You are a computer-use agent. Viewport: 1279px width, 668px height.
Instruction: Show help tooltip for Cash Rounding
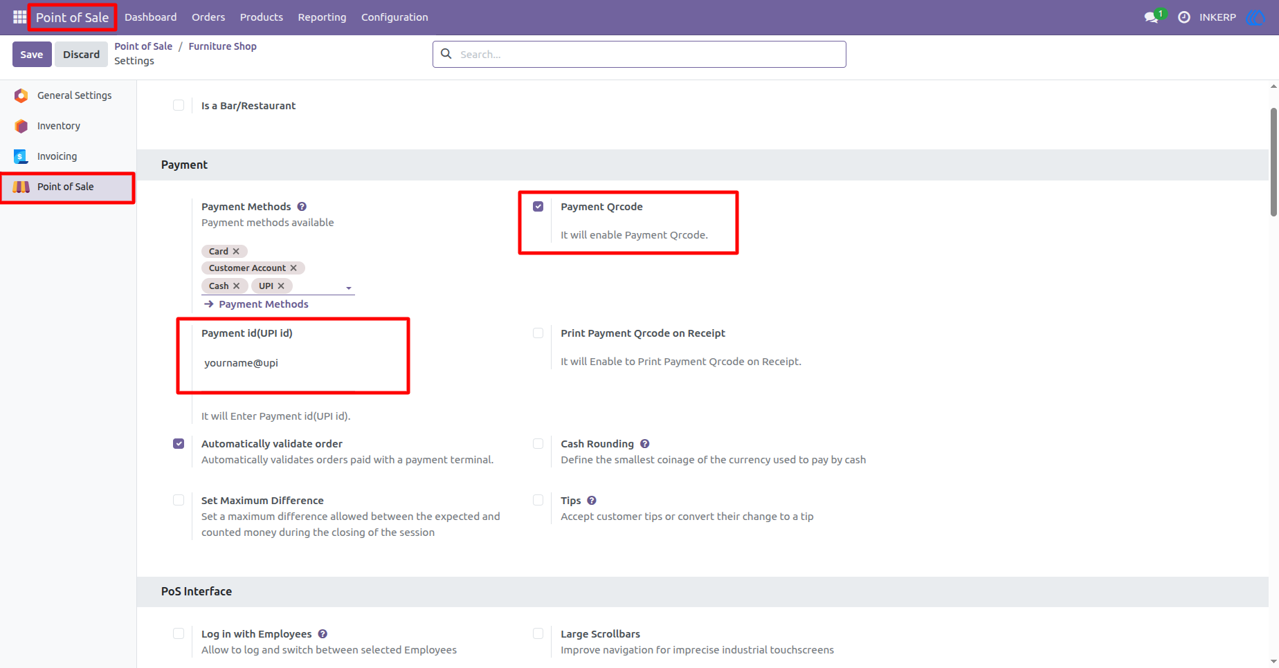click(644, 444)
